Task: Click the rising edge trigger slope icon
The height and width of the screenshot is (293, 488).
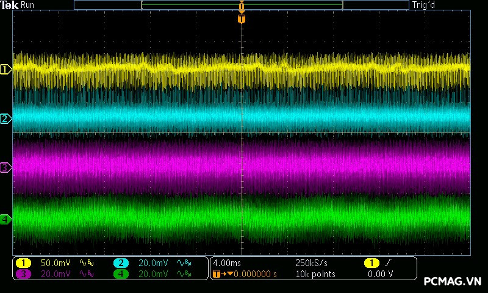Action: click(387, 263)
